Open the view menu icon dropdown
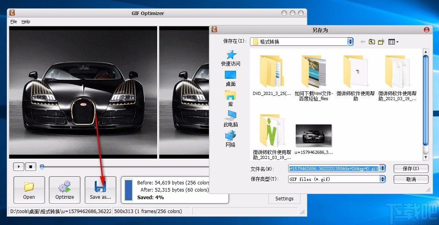The image size is (439, 225). pyautogui.click(x=393, y=42)
